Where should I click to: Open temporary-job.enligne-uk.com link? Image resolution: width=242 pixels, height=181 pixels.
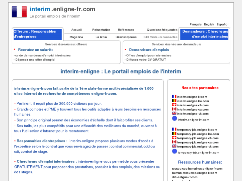point(198,147)
